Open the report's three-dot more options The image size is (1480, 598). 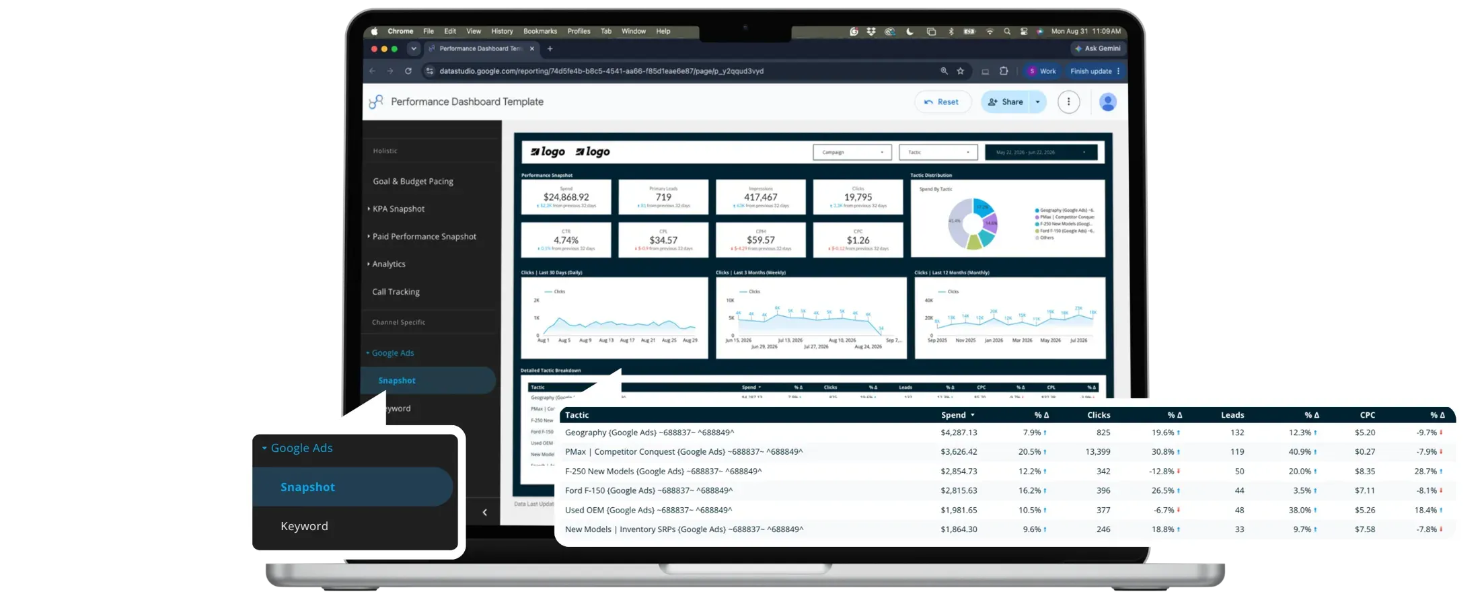(1068, 102)
